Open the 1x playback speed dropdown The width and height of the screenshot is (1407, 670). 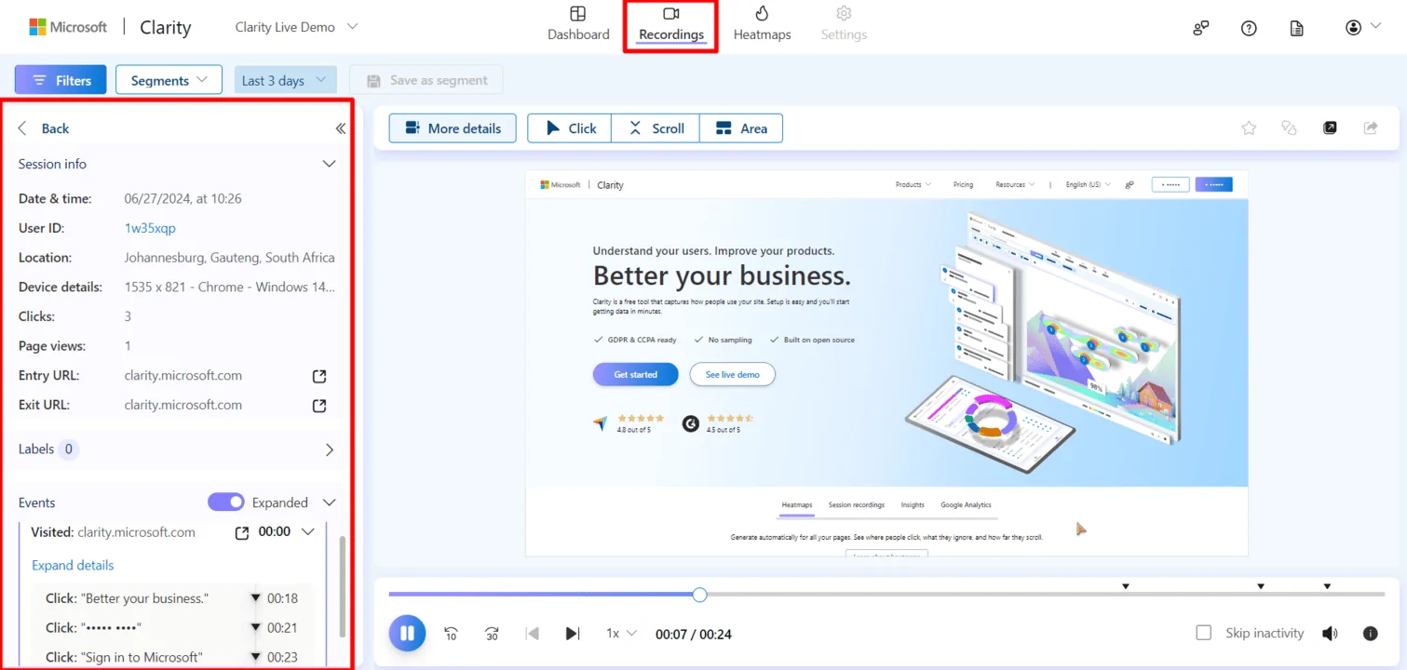(x=621, y=634)
